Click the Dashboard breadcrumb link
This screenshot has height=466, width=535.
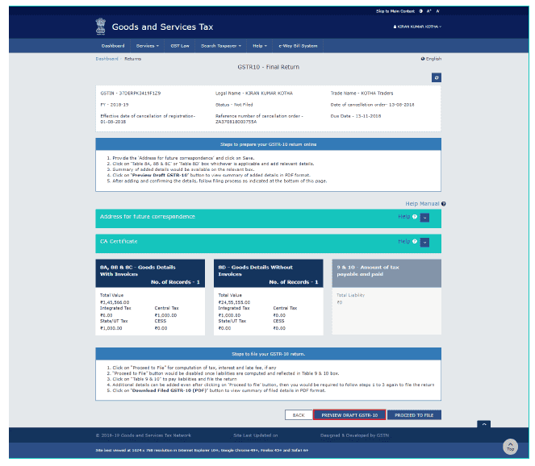click(x=107, y=59)
